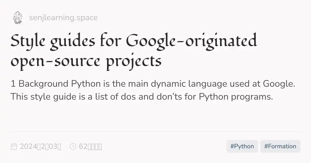Click the clock icon beside reading time
Viewport: 311px width, 163px height.
(x=73, y=146)
